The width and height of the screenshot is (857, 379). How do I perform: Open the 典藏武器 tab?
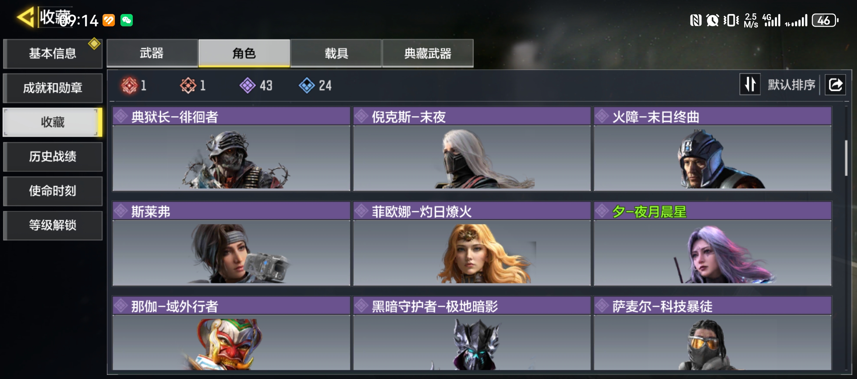[428, 53]
